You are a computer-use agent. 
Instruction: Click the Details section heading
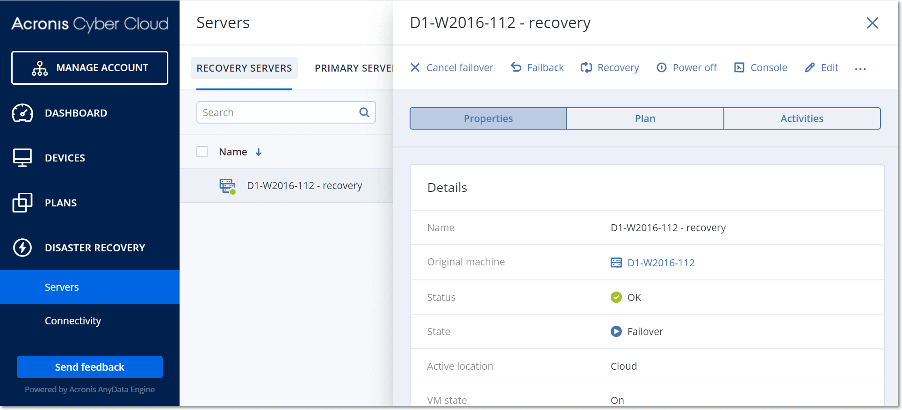pos(447,187)
